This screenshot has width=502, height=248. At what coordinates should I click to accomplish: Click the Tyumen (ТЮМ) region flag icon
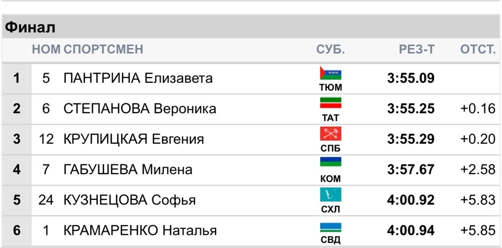[x=330, y=74]
